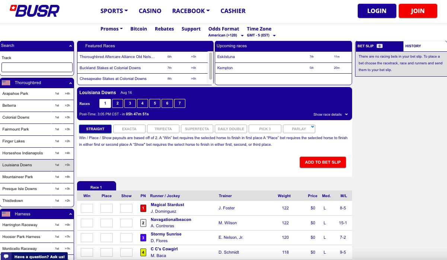Viewport: 447px width, 260px height.
Task: Open the Parlay dropdown arrow
Action: [x=312, y=127]
